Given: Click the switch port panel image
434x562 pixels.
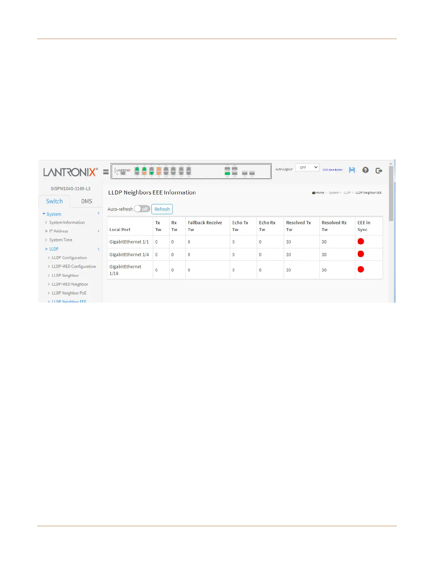Looking at the screenshot, I should click(191, 171).
